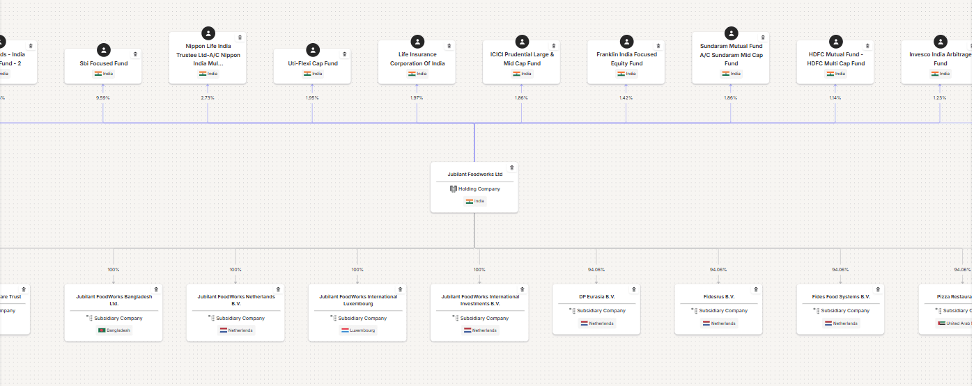974x386 pixels.
Task: Click 94.06% stake label above DP Eurasia
Action: [x=596, y=270]
